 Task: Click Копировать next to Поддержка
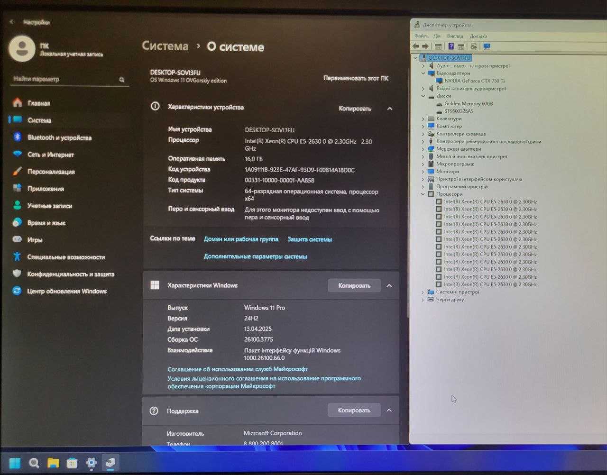354,410
